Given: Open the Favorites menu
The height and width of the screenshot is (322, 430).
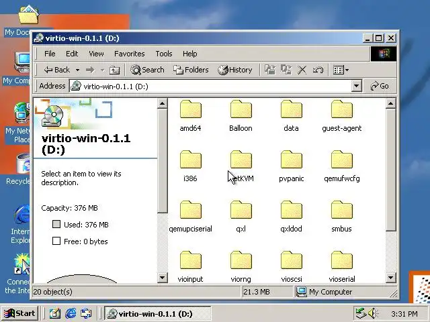Looking at the screenshot, I should [130, 54].
